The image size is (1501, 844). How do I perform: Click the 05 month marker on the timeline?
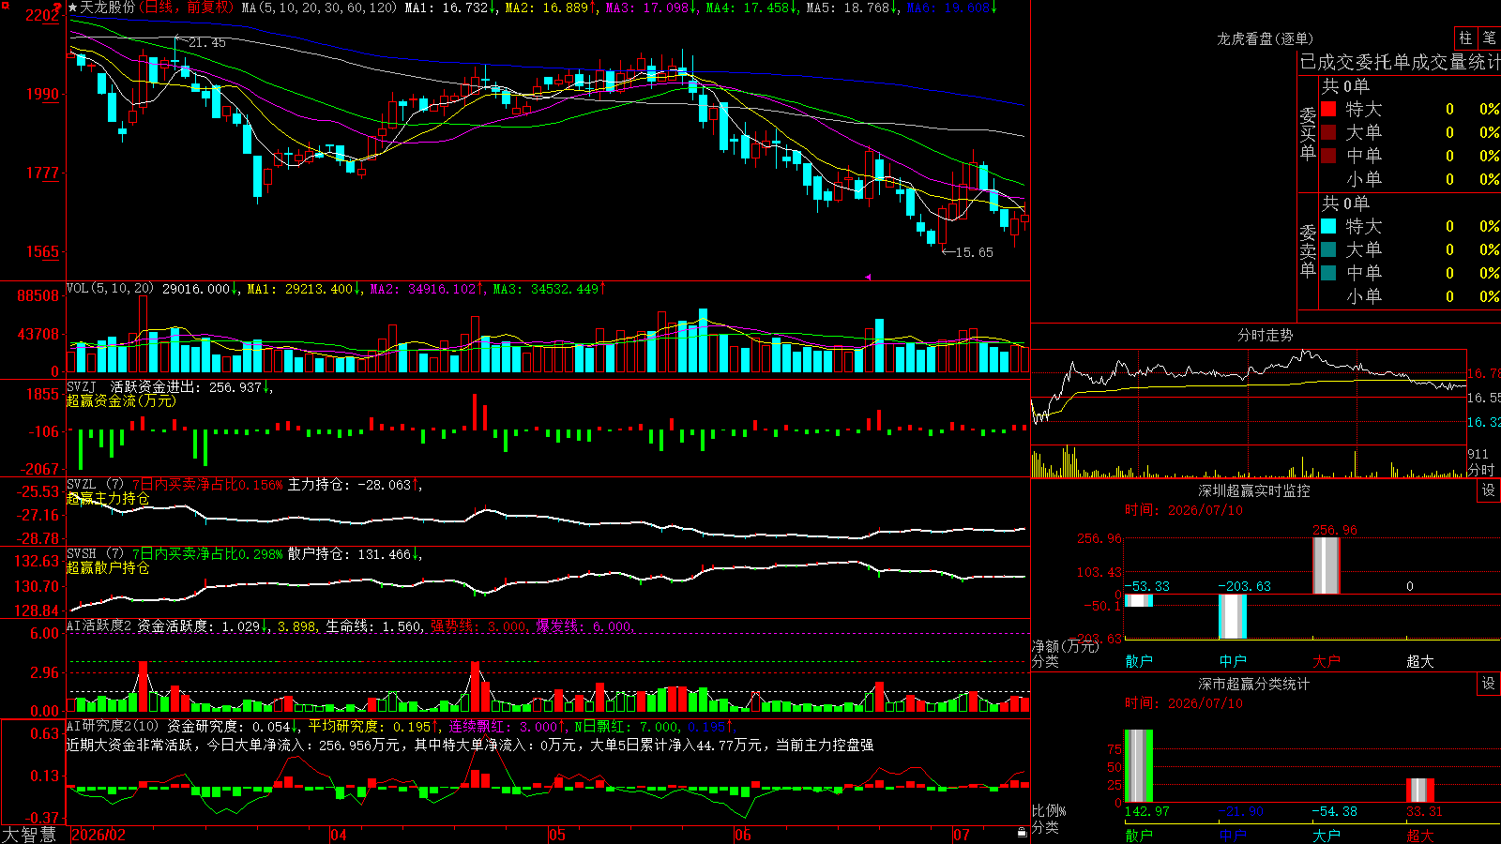click(557, 835)
